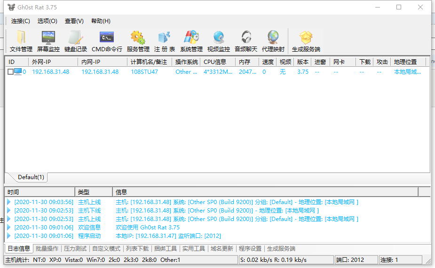Click the version cell 3.75

coord(303,72)
